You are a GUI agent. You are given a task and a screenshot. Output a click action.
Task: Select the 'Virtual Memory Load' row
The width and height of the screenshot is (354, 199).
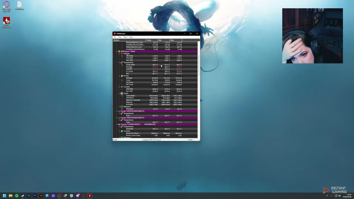coord(155,47)
